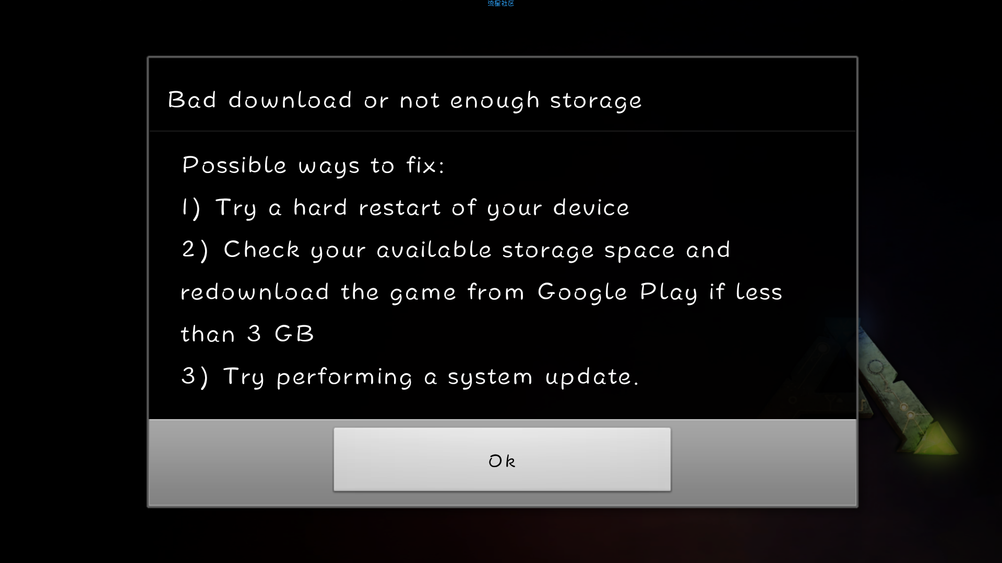Click the words 'Bad download' in title

[260, 100]
